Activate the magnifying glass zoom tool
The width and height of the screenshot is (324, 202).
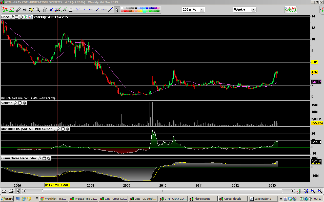point(38,10)
